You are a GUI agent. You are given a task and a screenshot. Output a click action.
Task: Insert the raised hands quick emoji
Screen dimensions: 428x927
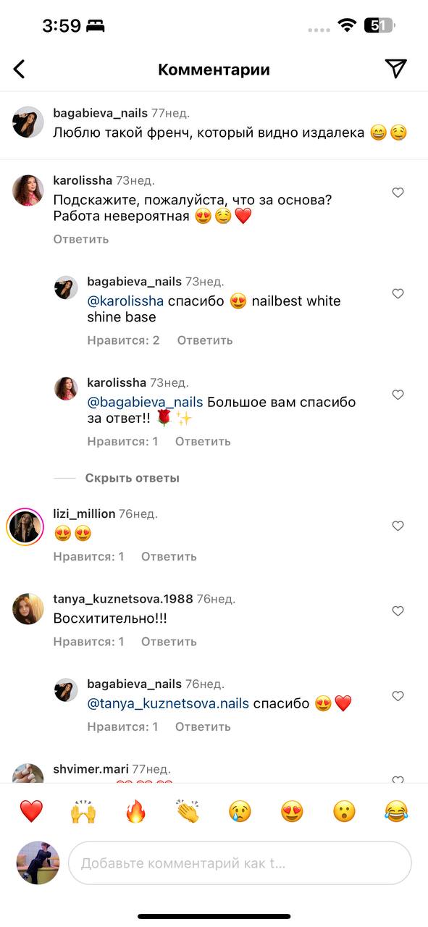(x=83, y=811)
